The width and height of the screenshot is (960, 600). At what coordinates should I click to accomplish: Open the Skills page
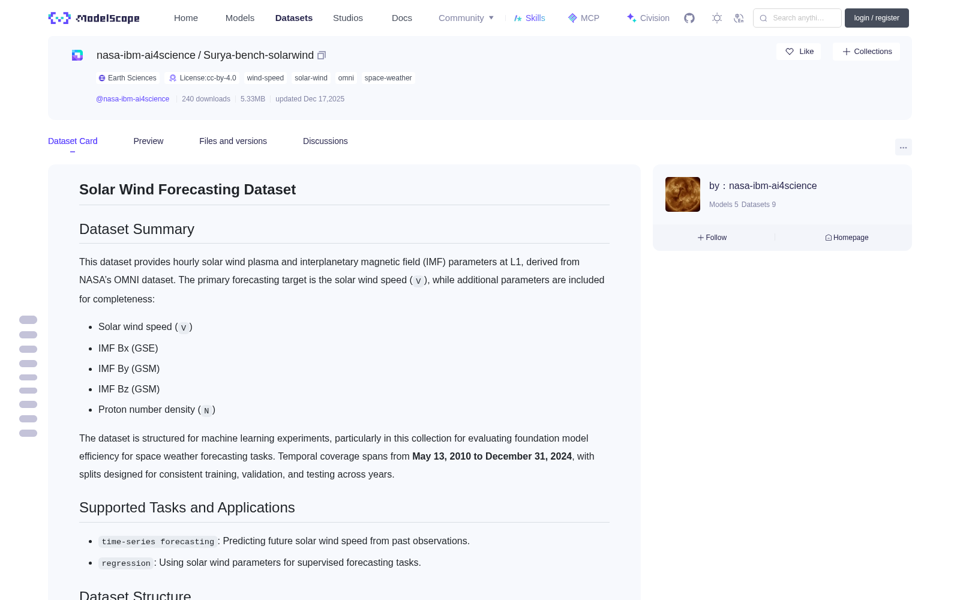coord(530,18)
